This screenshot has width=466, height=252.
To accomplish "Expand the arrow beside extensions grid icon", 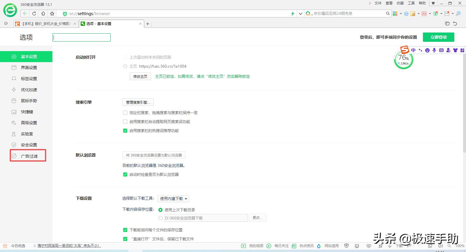I will click(x=401, y=14).
